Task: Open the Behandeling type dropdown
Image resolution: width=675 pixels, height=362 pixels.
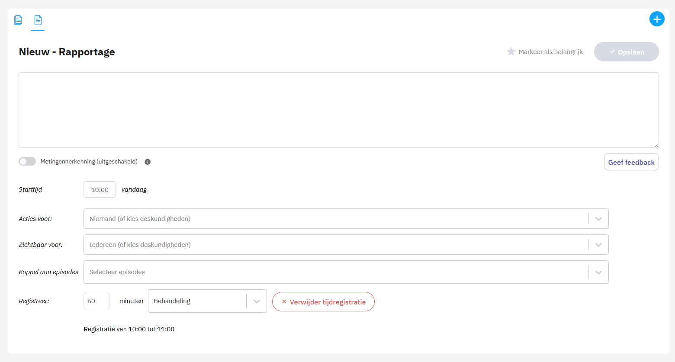Action: (257, 301)
